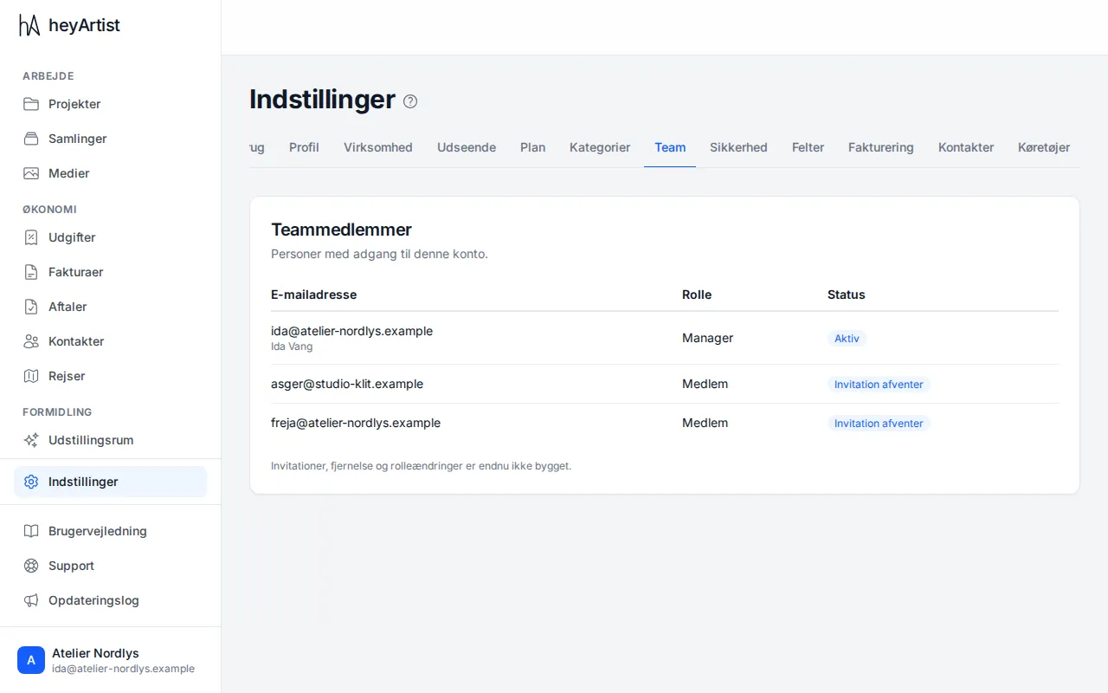Click the Status column header

tap(847, 295)
